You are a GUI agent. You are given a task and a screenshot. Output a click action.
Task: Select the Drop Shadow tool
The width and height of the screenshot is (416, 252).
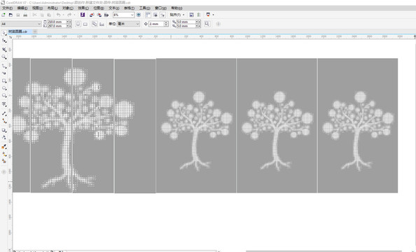tap(4, 130)
